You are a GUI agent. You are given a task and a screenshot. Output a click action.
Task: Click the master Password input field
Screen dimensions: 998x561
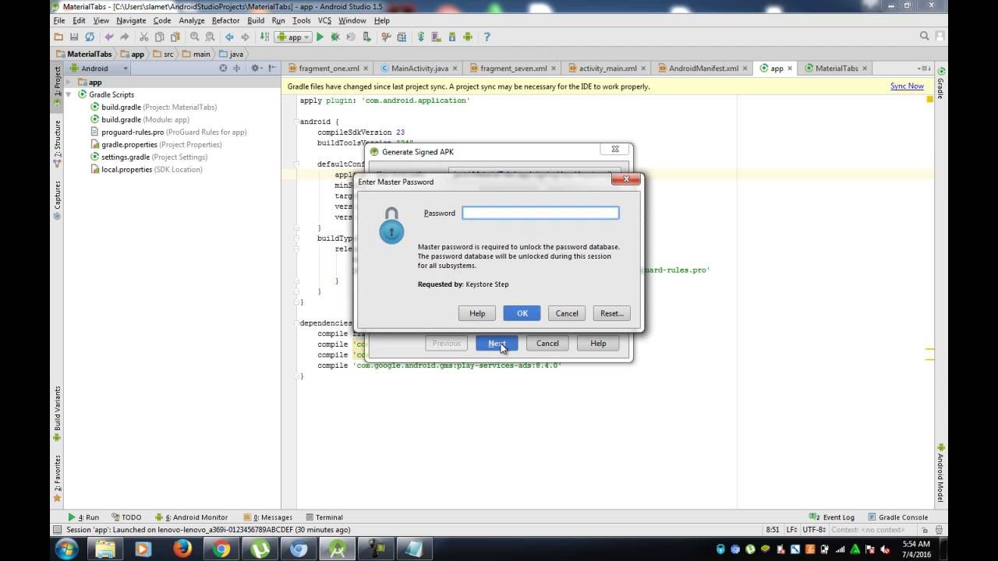click(x=540, y=213)
